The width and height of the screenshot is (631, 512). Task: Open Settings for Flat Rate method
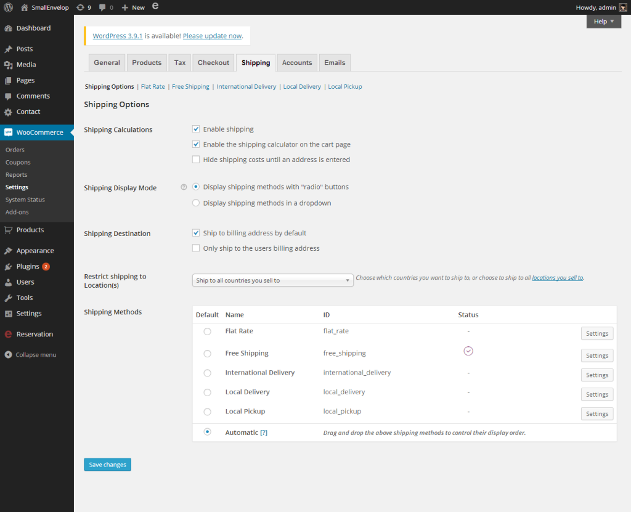[x=597, y=334]
